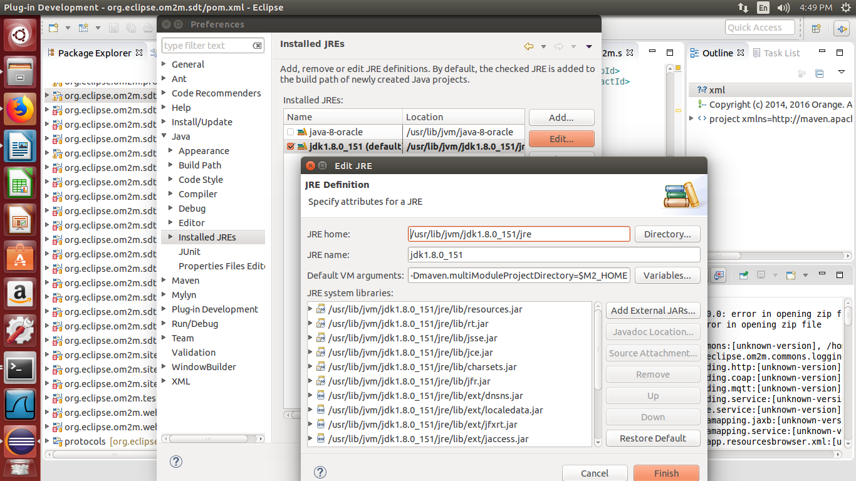Open the system volume indicator
The height and width of the screenshot is (481, 856).
[783, 8]
